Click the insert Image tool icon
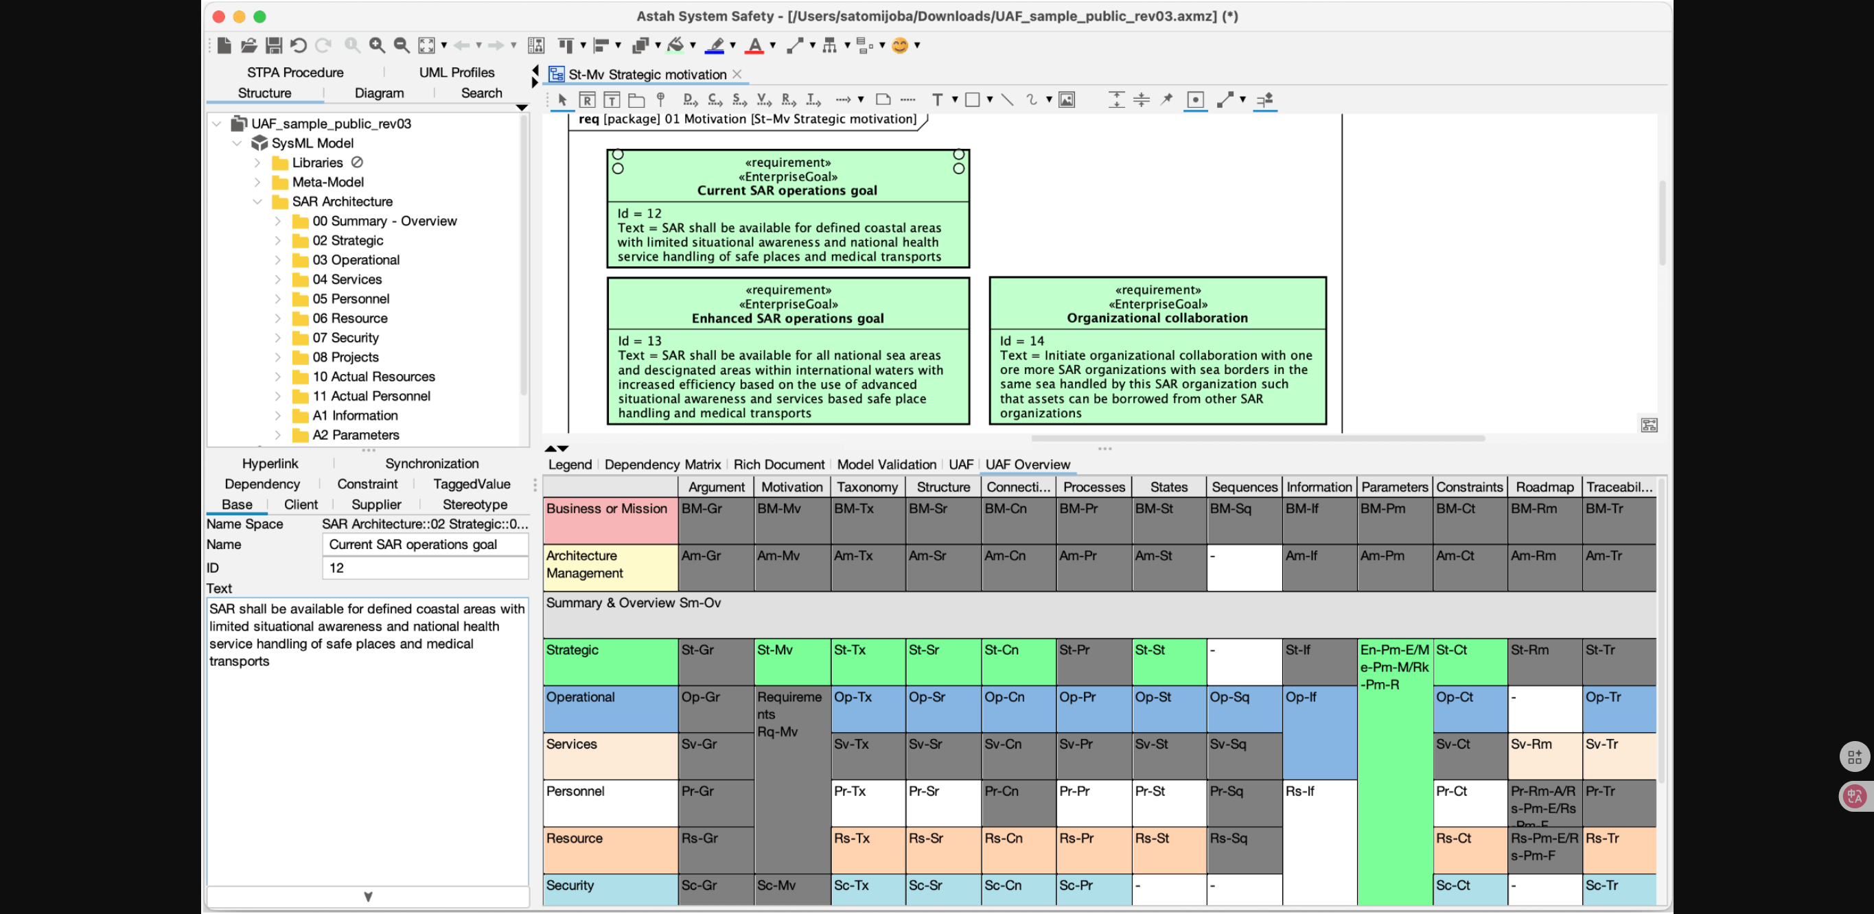1874x914 pixels. click(x=1067, y=99)
